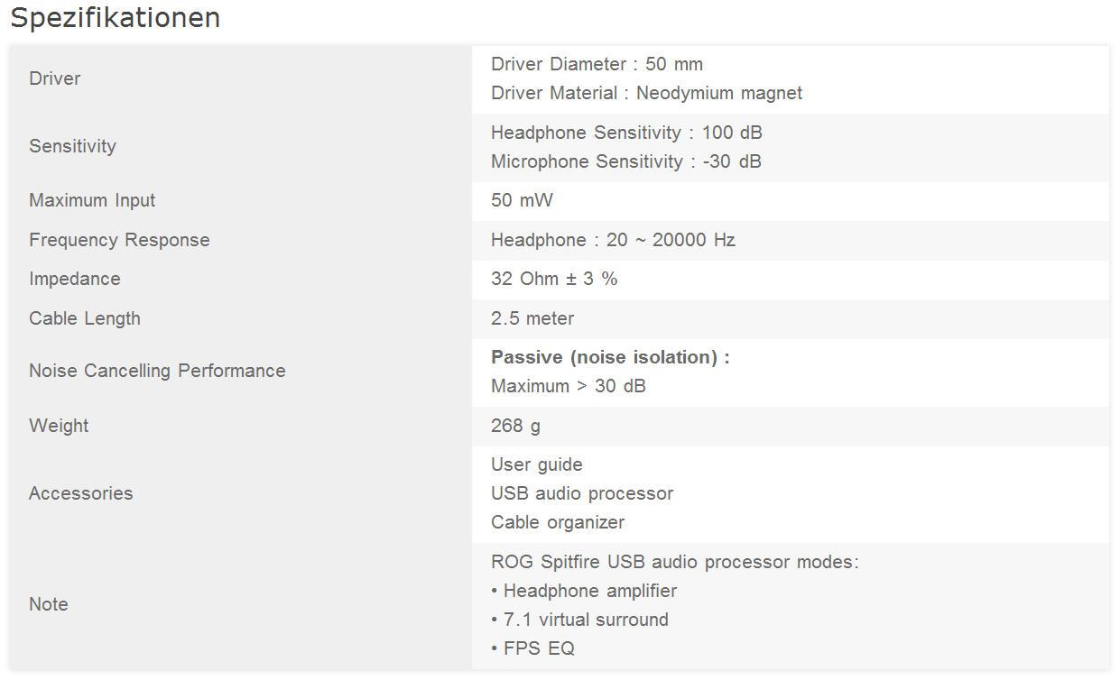The width and height of the screenshot is (1120, 680).
Task: Click the 50 mW value
Action: pos(522,200)
